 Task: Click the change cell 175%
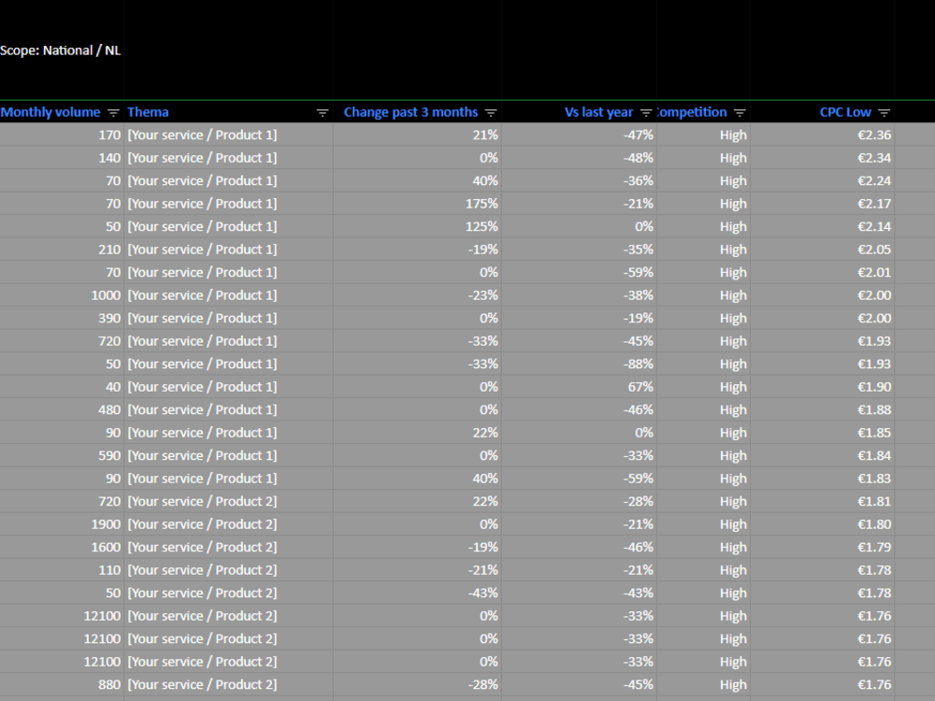417,204
